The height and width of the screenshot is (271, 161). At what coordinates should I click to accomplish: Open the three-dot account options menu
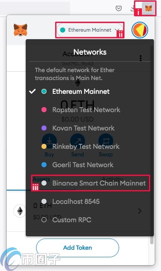pyautogui.click(x=141, y=58)
